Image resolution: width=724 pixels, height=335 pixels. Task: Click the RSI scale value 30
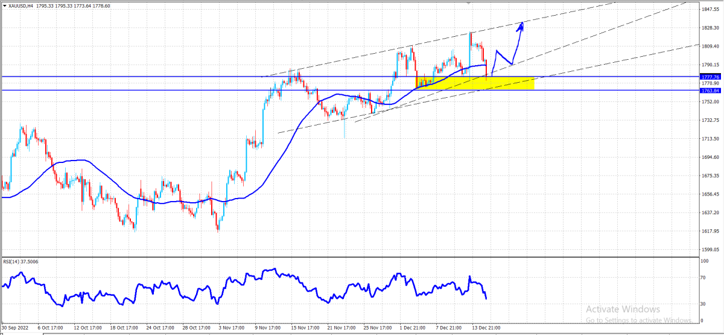pyautogui.click(x=703, y=304)
